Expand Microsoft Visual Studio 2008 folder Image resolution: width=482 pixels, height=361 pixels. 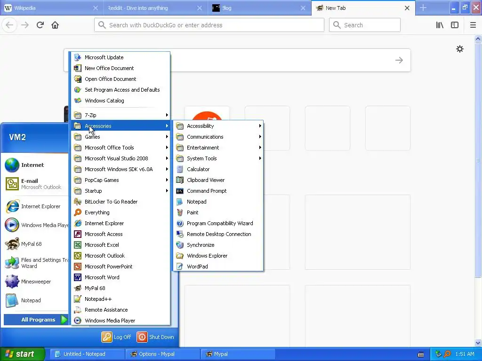tap(120, 158)
